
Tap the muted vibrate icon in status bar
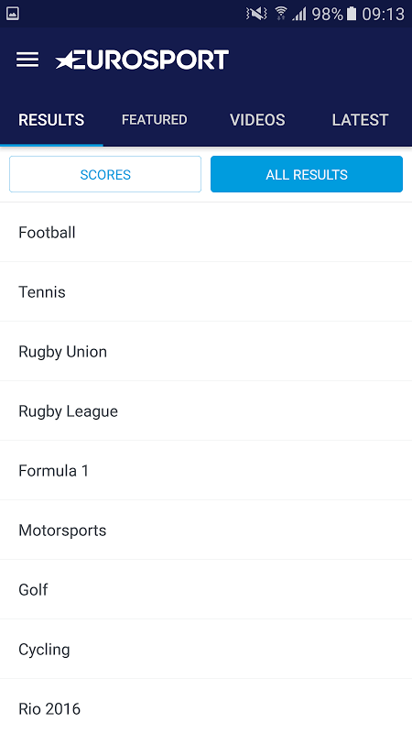(x=256, y=14)
